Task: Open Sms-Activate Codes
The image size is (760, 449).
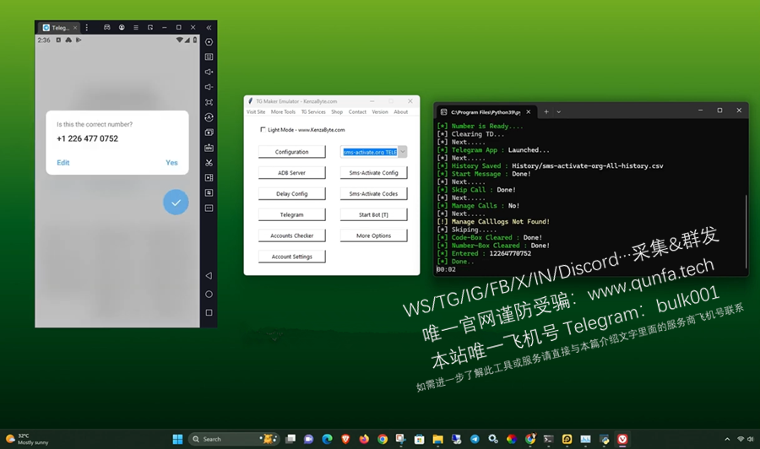Action: [374, 194]
